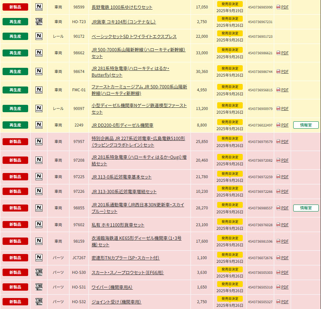Click 1/80 gauge icon in HO-S30 row
Screen dimensions: 321x309
[x=39, y=272]
